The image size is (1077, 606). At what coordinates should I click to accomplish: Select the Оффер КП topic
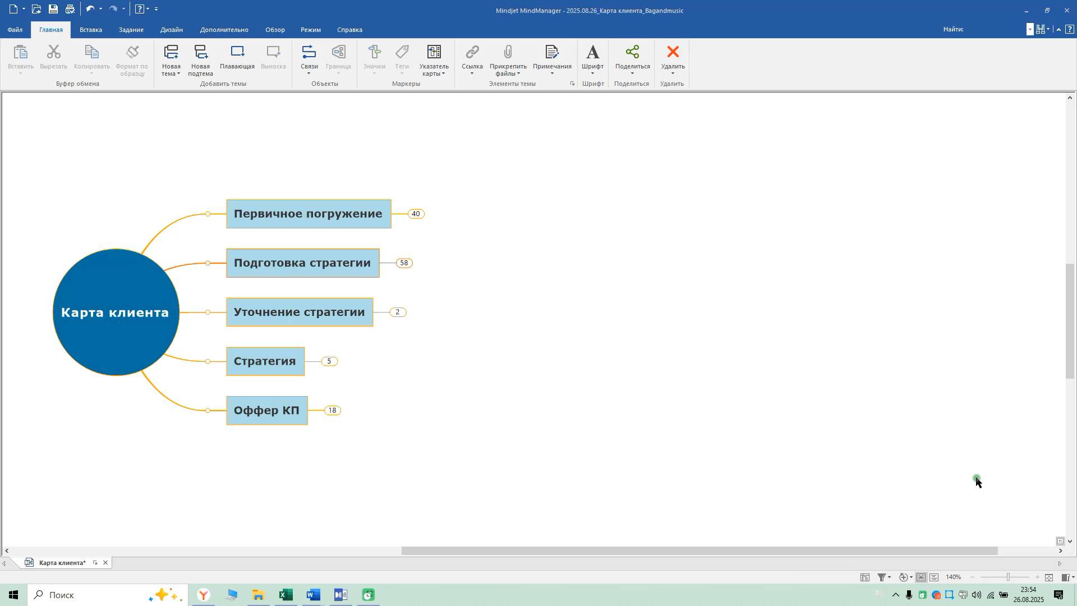(x=266, y=411)
